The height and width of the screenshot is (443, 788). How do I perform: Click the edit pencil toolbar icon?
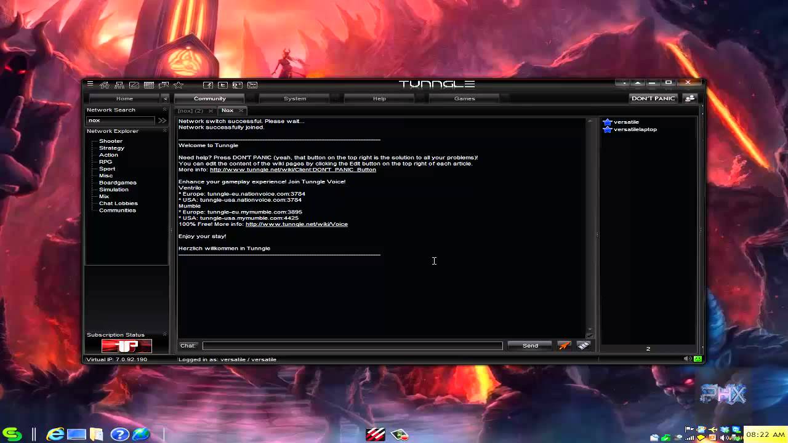click(x=134, y=85)
